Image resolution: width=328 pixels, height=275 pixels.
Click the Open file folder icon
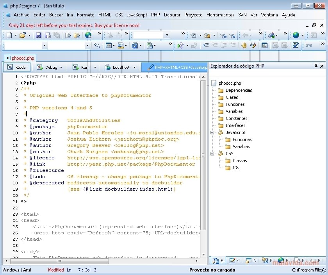(23, 35)
